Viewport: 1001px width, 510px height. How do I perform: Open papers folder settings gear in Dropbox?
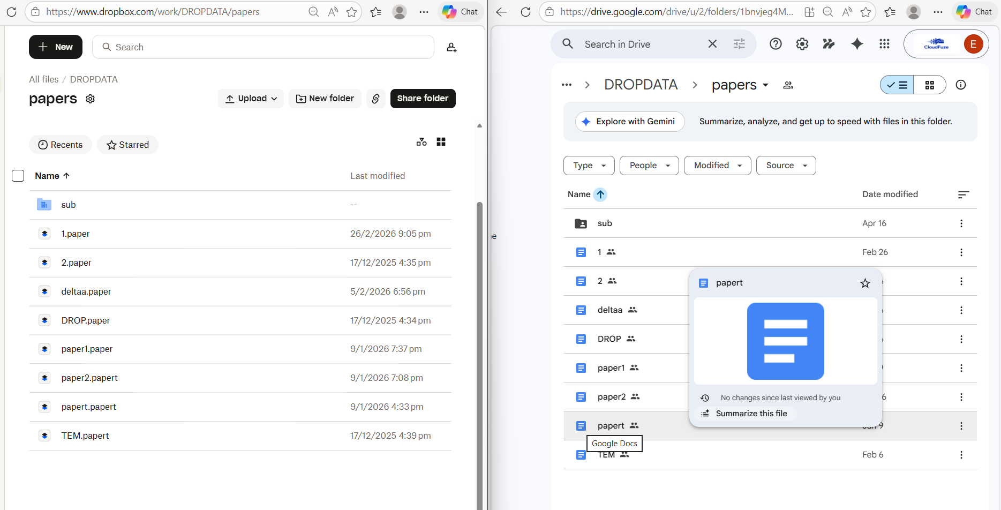pos(91,99)
